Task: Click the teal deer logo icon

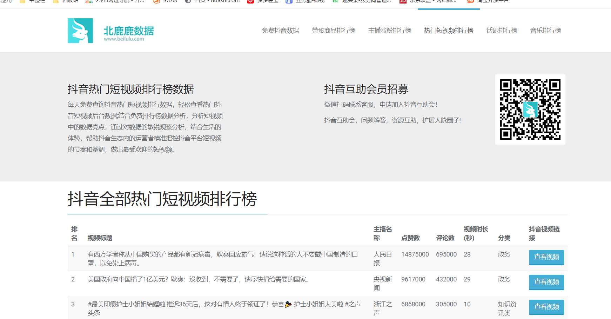Action: pos(80,31)
